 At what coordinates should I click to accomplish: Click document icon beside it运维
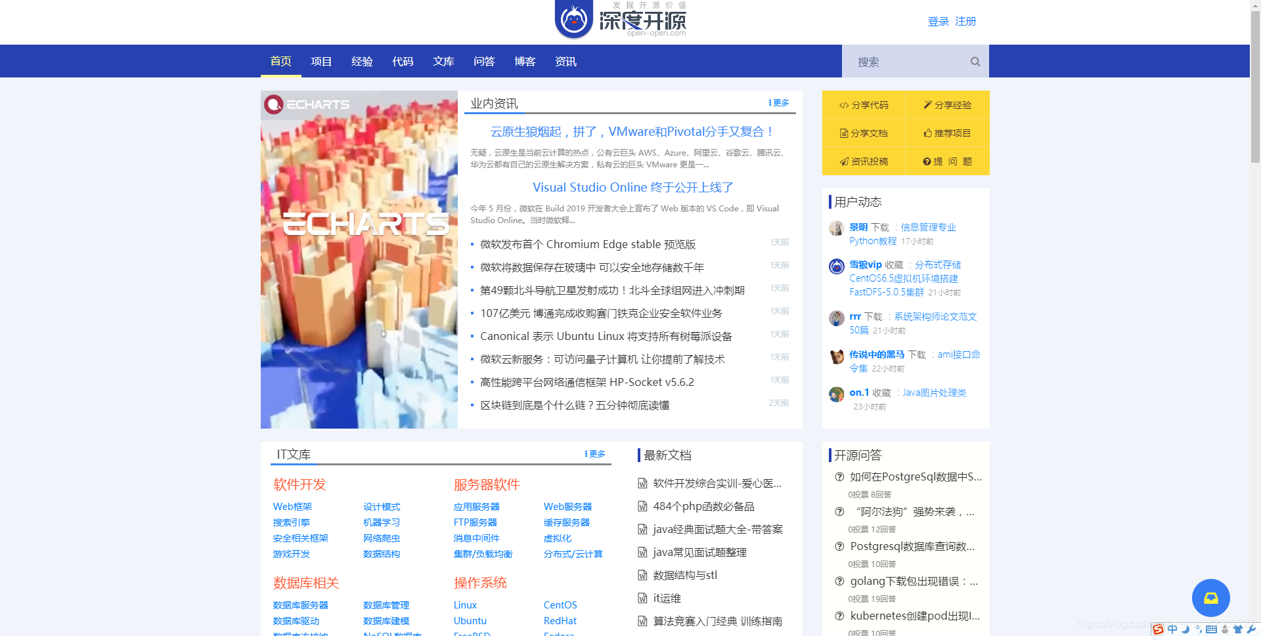tap(642, 599)
